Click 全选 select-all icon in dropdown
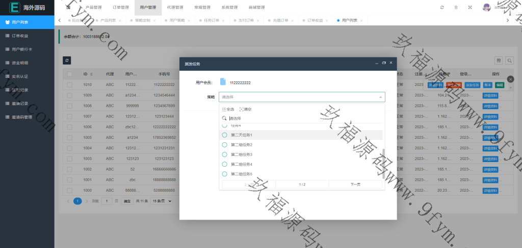Image resolution: width=522 pixels, height=248 pixels. tap(228, 109)
